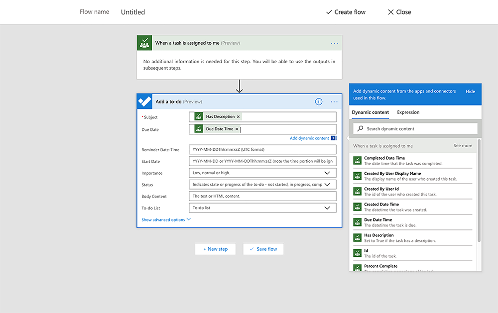
Task: Switch to the Dynamic content tab
Action: point(371,112)
